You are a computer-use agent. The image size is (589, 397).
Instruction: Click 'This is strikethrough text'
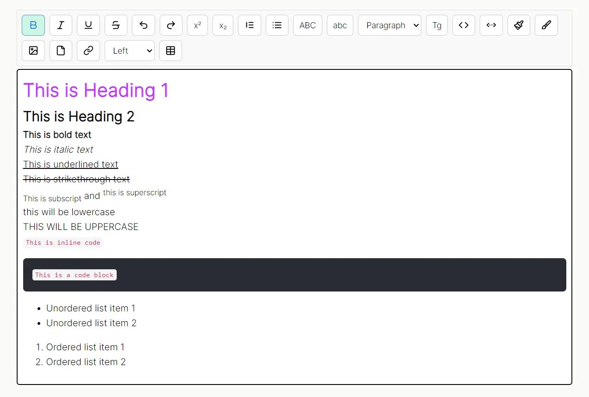click(x=76, y=179)
